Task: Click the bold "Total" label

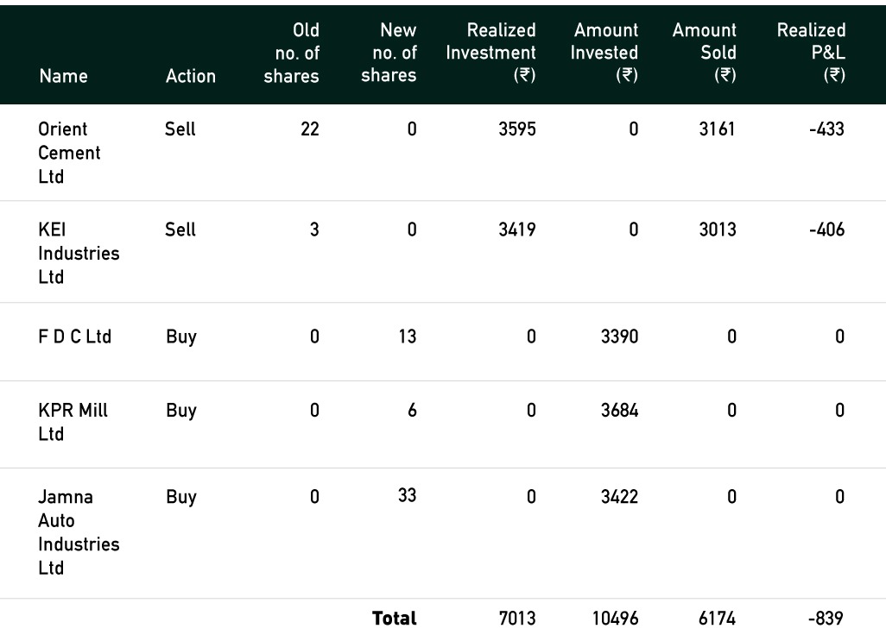Action: (x=395, y=619)
